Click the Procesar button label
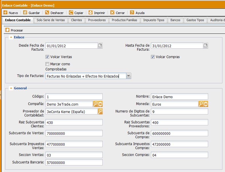The image size is (225, 172). [x=17, y=30]
